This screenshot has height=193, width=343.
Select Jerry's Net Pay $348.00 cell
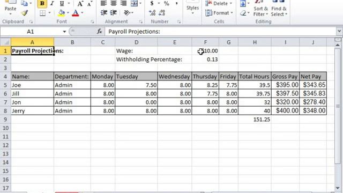point(313,110)
